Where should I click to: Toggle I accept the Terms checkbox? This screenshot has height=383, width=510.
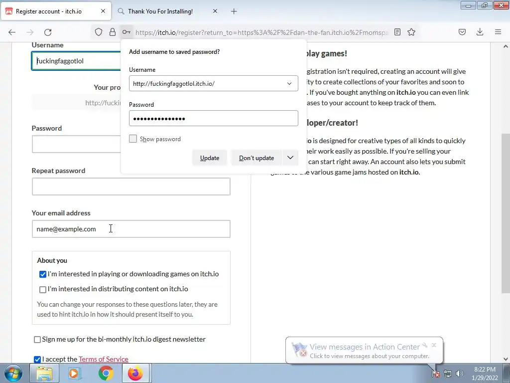(37, 359)
